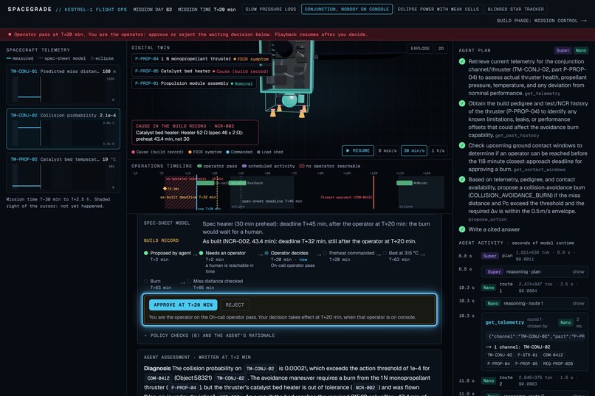Open Build Phase: Mission Control link

coord(542,21)
